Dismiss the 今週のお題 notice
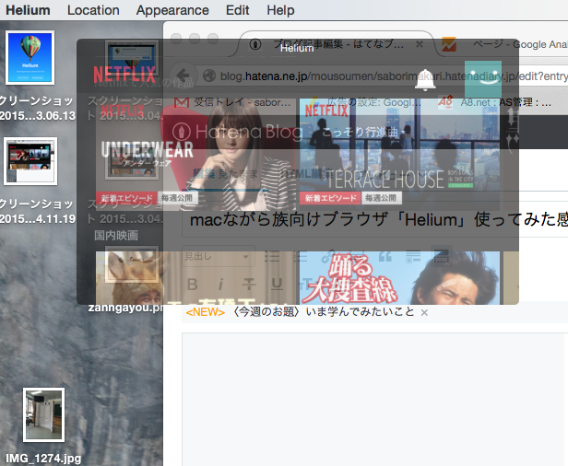Viewport: 568px width, 466px height. pyautogui.click(x=424, y=312)
